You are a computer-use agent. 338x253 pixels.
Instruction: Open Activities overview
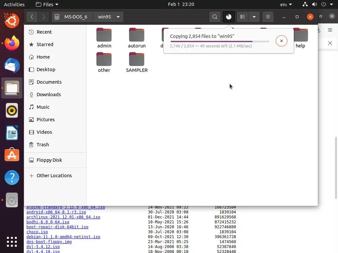pos(14,4)
